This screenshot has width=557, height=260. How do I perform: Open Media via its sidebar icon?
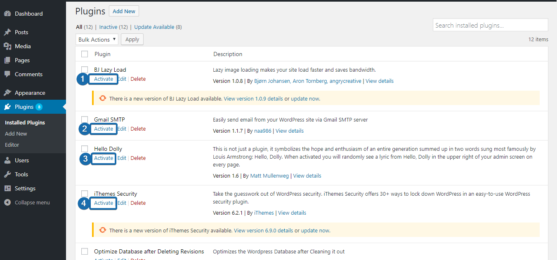[7, 46]
